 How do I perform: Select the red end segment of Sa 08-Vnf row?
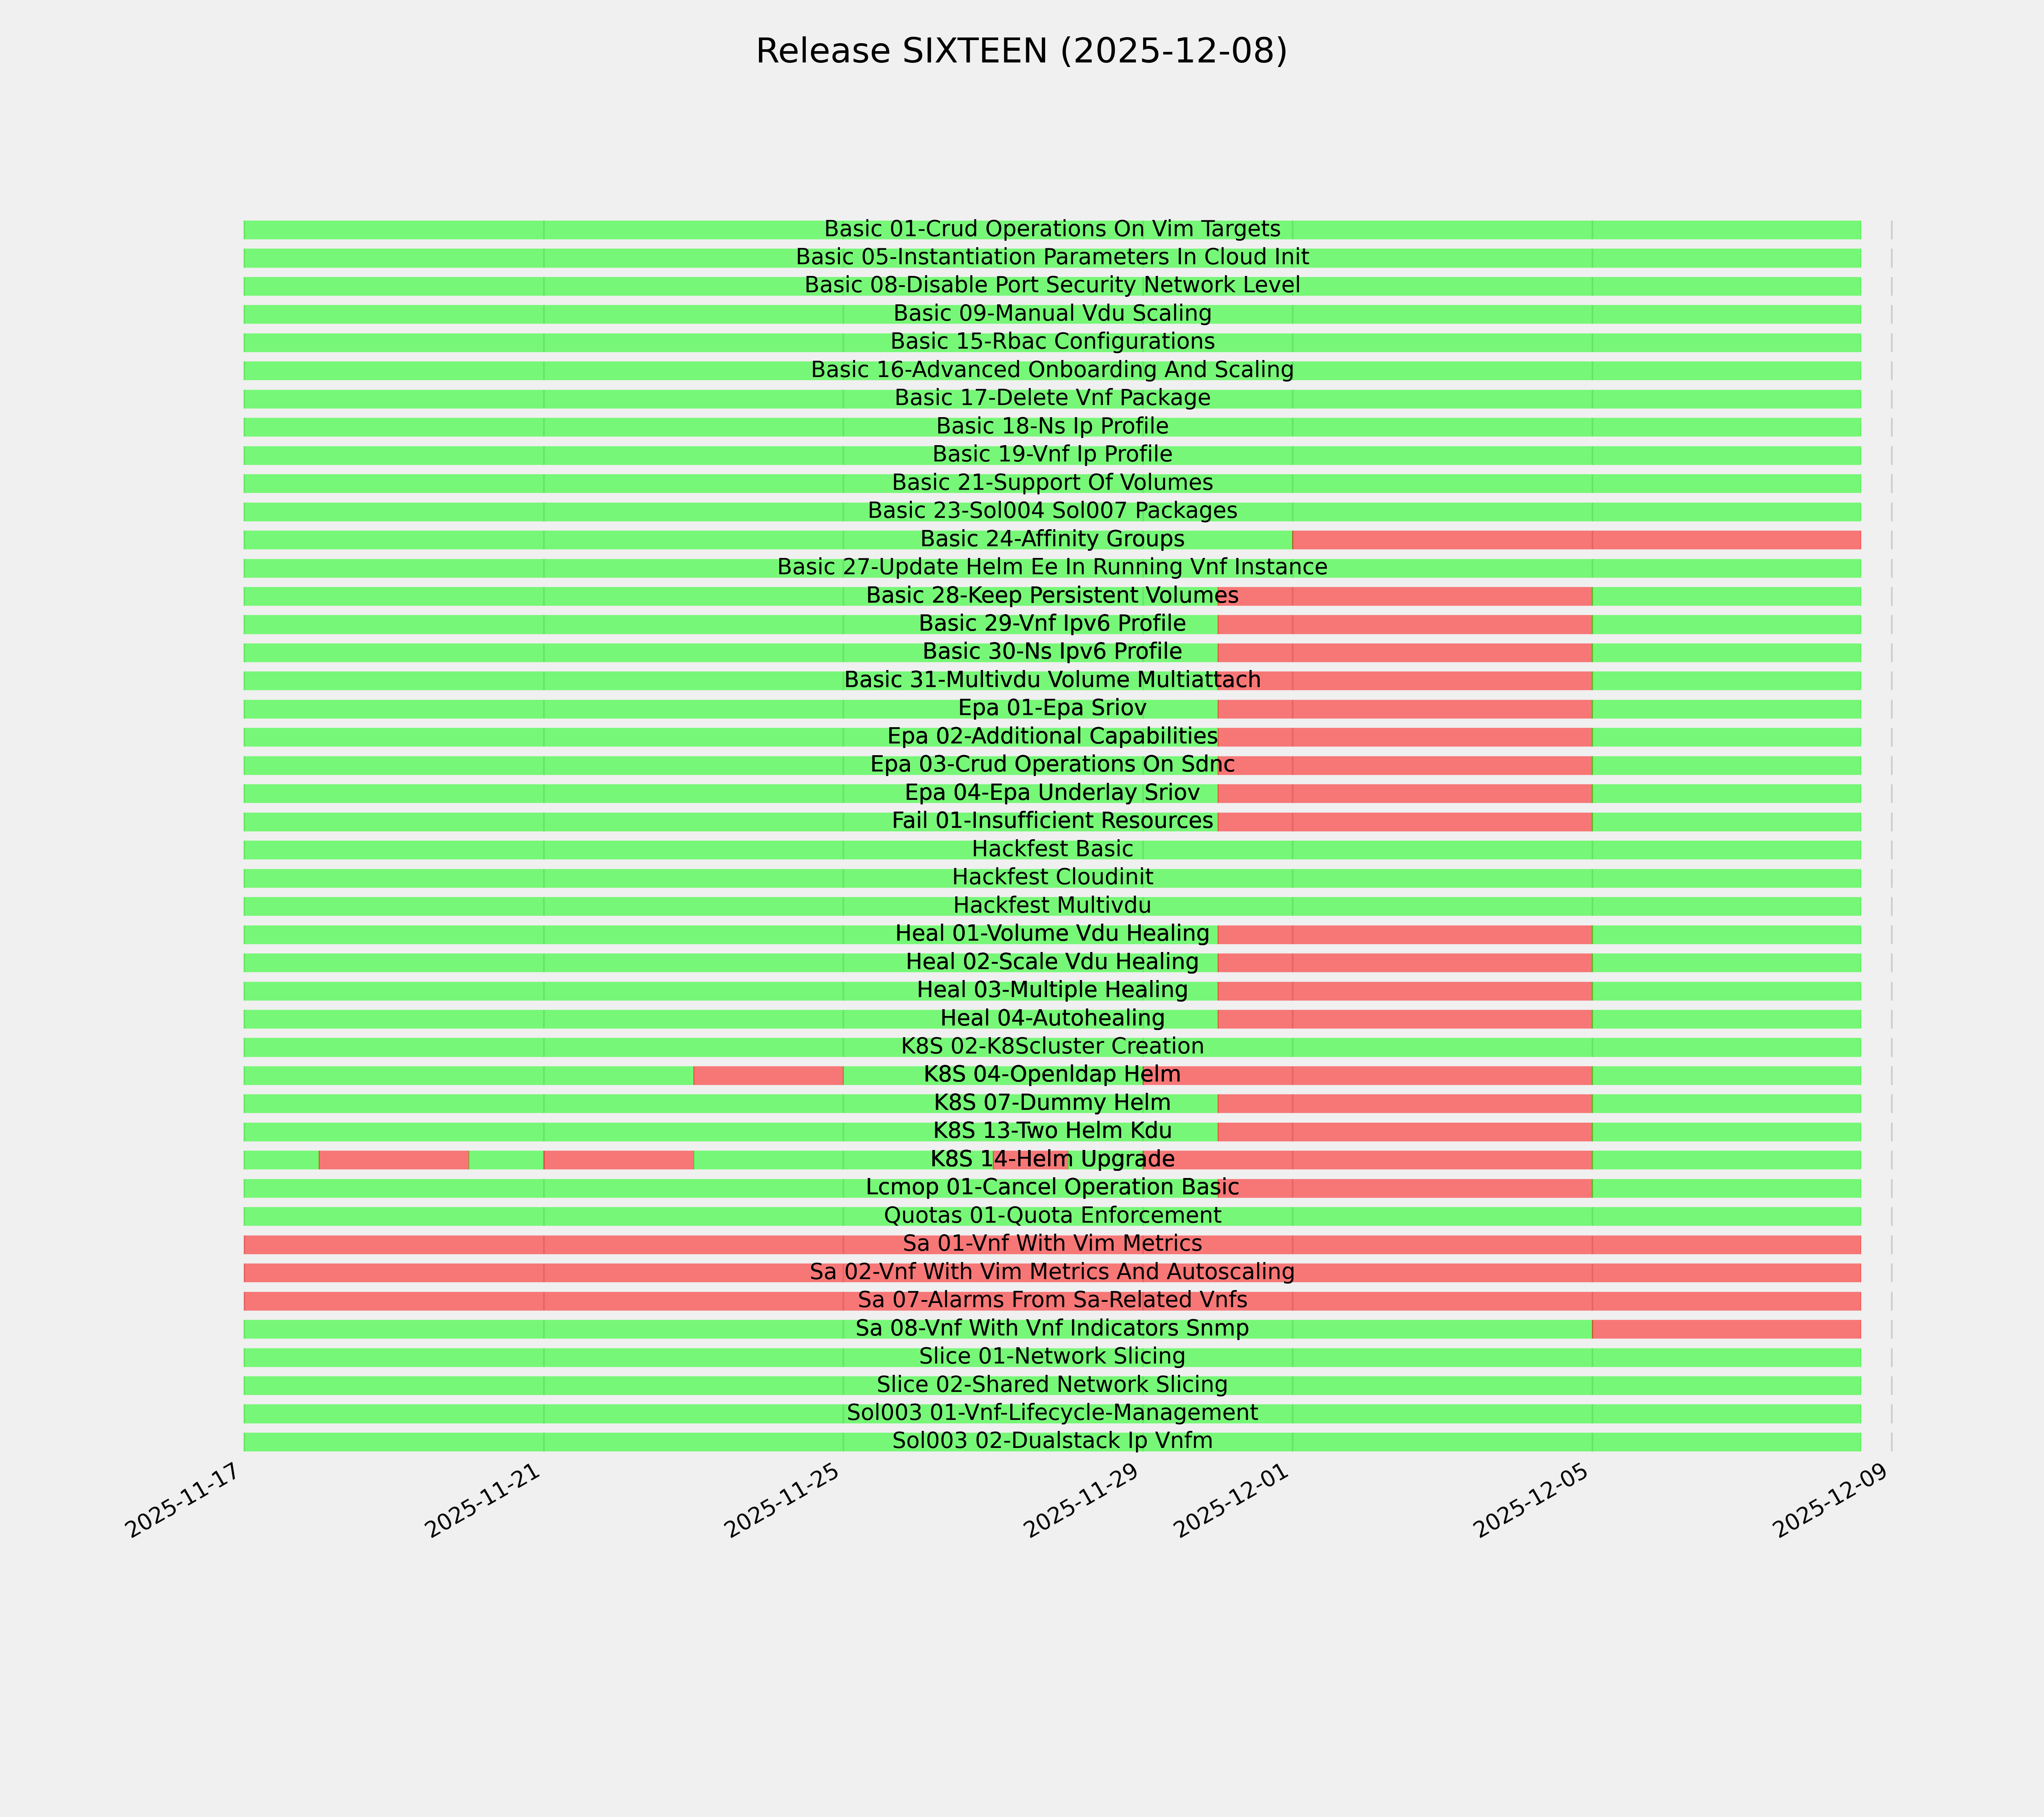(x=1726, y=1329)
